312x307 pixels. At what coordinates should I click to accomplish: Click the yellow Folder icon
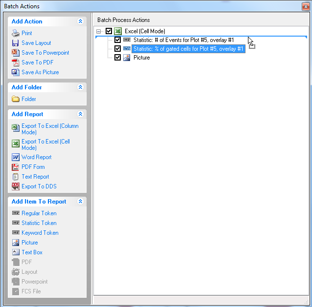pyautogui.click(x=16, y=99)
